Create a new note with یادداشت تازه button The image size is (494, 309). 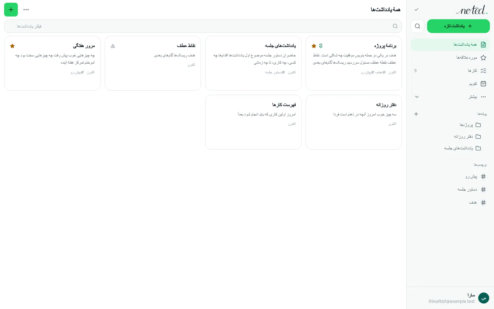tap(458, 26)
